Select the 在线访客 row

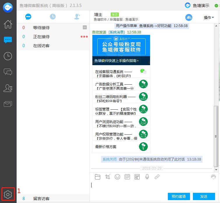53,46
